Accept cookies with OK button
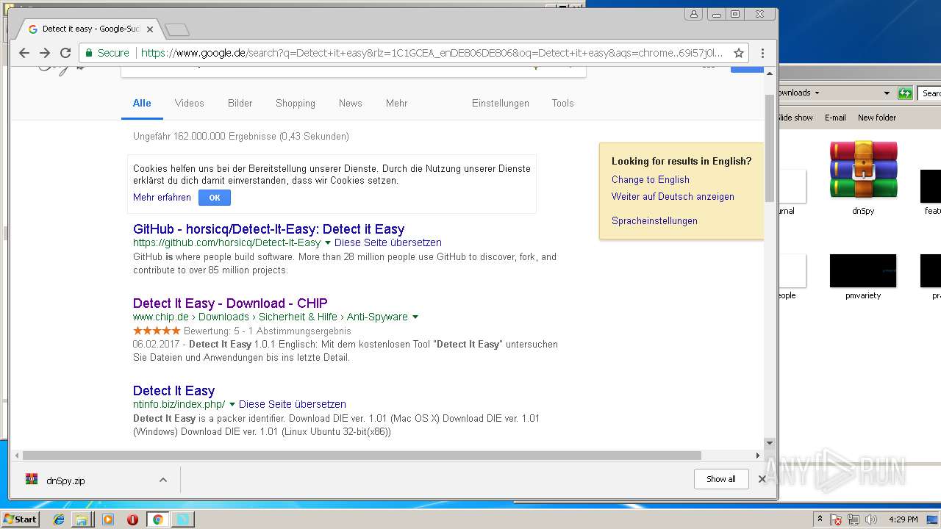 (x=215, y=198)
